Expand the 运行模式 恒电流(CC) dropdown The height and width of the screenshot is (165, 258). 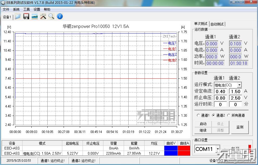(x=239, y=85)
